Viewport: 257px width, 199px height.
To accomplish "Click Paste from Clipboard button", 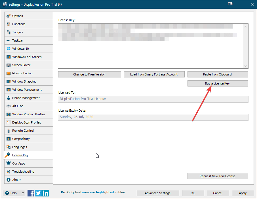I will pos(218,74).
